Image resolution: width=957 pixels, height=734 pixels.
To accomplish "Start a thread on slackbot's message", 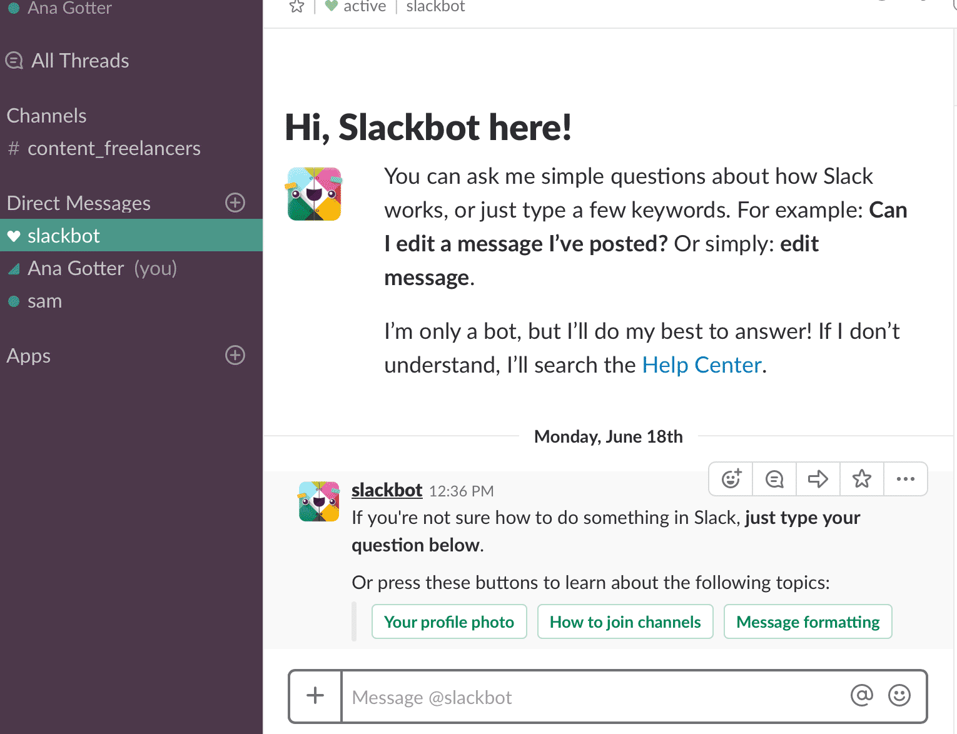I will tap(774, 479).
